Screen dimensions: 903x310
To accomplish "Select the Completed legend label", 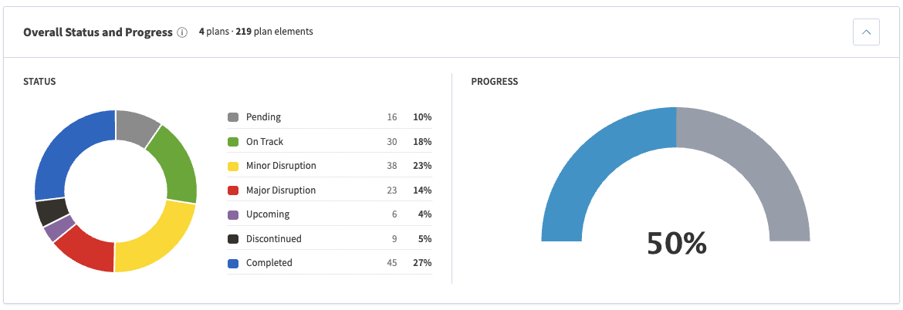I will [269, 263].
